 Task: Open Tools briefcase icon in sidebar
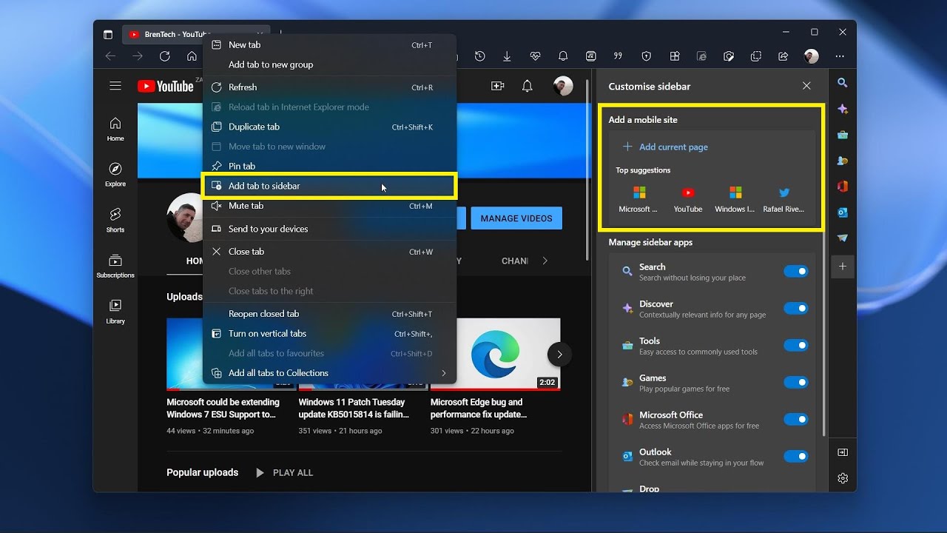(x=843, y=135)
